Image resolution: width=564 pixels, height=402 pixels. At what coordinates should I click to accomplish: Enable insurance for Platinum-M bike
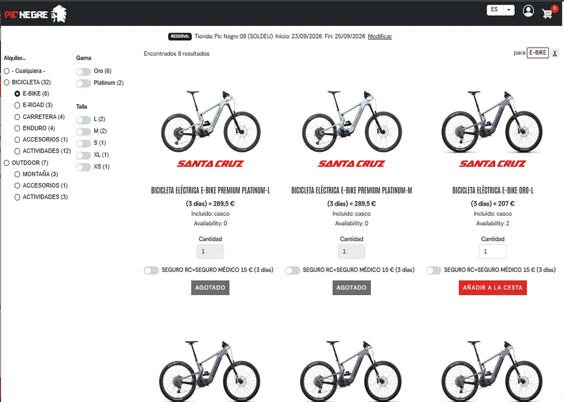pos(293,270)
